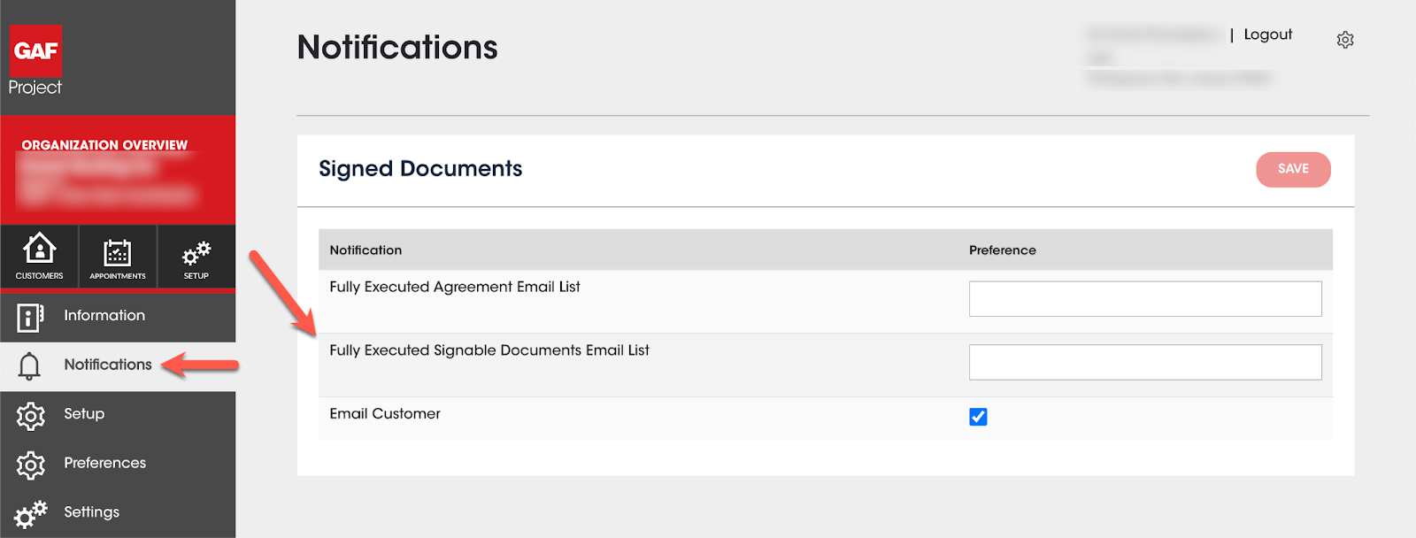Click the Save button
This screenshot has width=1416, height=538.
(x=1293, y=169)
